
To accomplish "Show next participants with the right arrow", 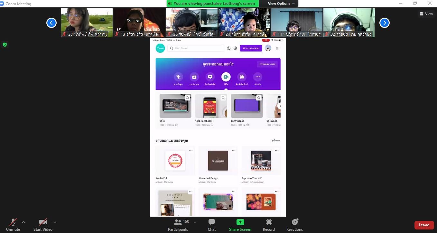I will 385,23.
